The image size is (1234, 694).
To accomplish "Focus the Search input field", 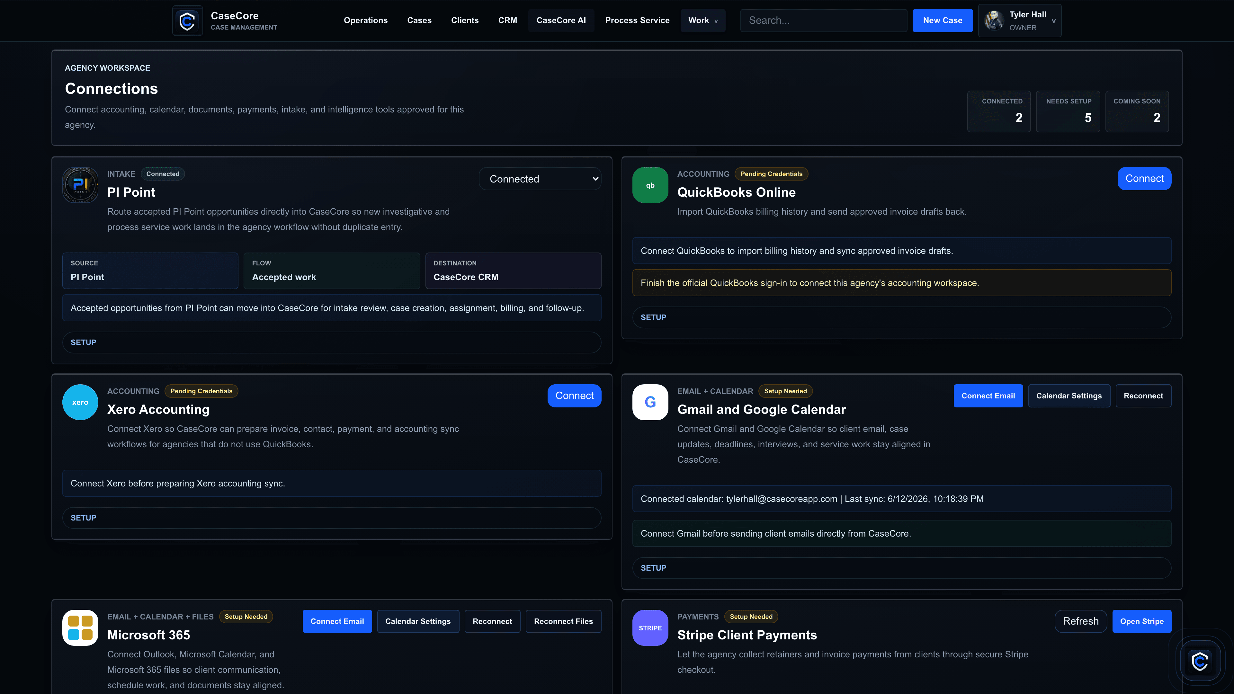I will point(823,21).
